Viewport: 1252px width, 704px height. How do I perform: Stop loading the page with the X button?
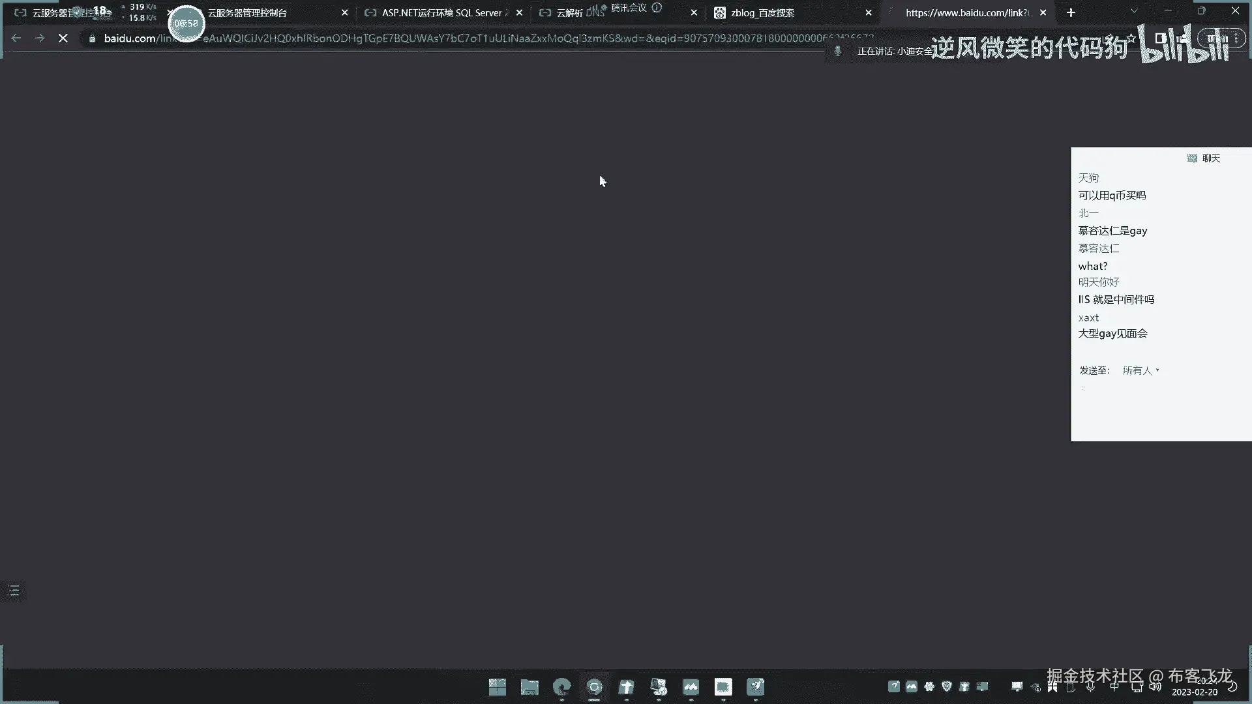[x=63, y=39]
